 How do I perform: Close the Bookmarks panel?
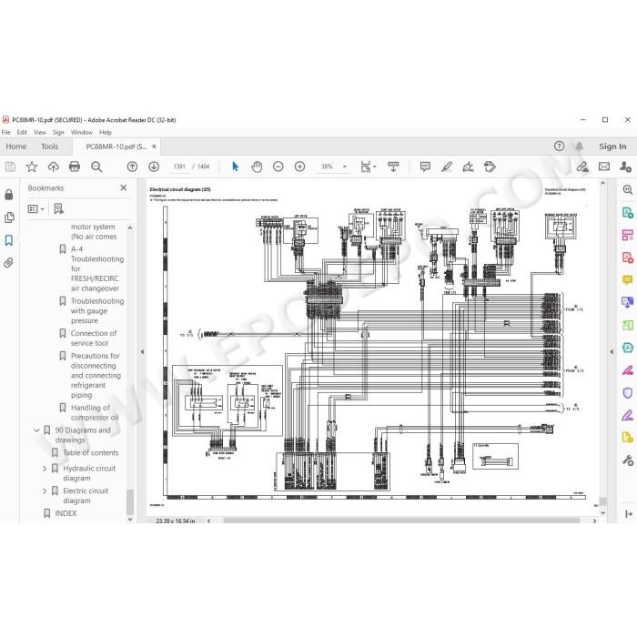click(x=124, y=187)
